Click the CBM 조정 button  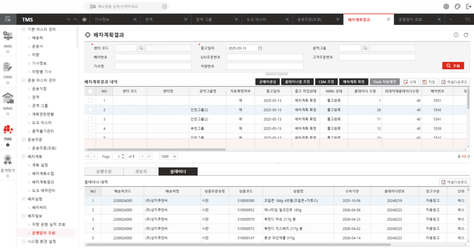click(326, 82)
